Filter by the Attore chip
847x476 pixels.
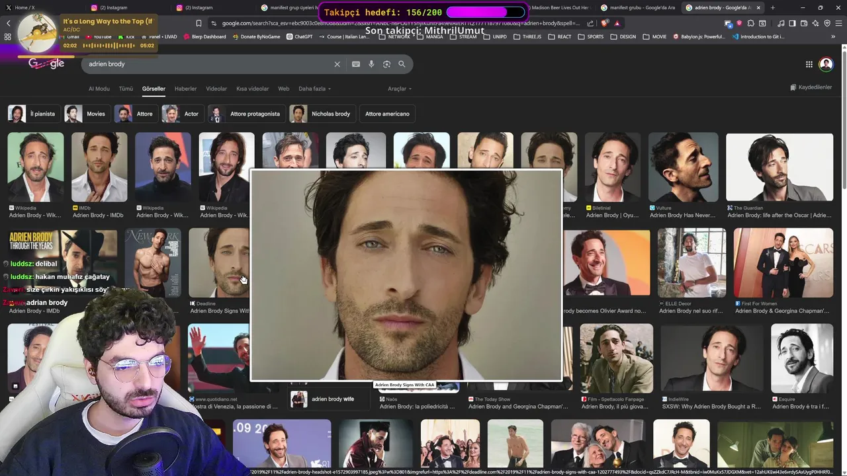tap(136, 114)
